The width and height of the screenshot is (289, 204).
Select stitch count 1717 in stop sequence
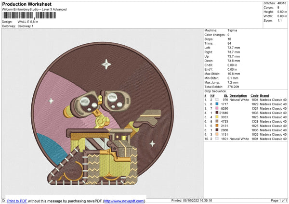(224, 104)
